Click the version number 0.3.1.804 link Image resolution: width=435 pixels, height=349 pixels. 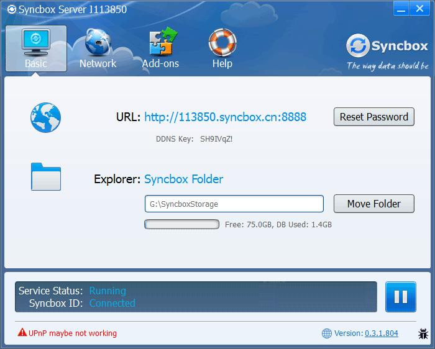(x=382, y=333)
